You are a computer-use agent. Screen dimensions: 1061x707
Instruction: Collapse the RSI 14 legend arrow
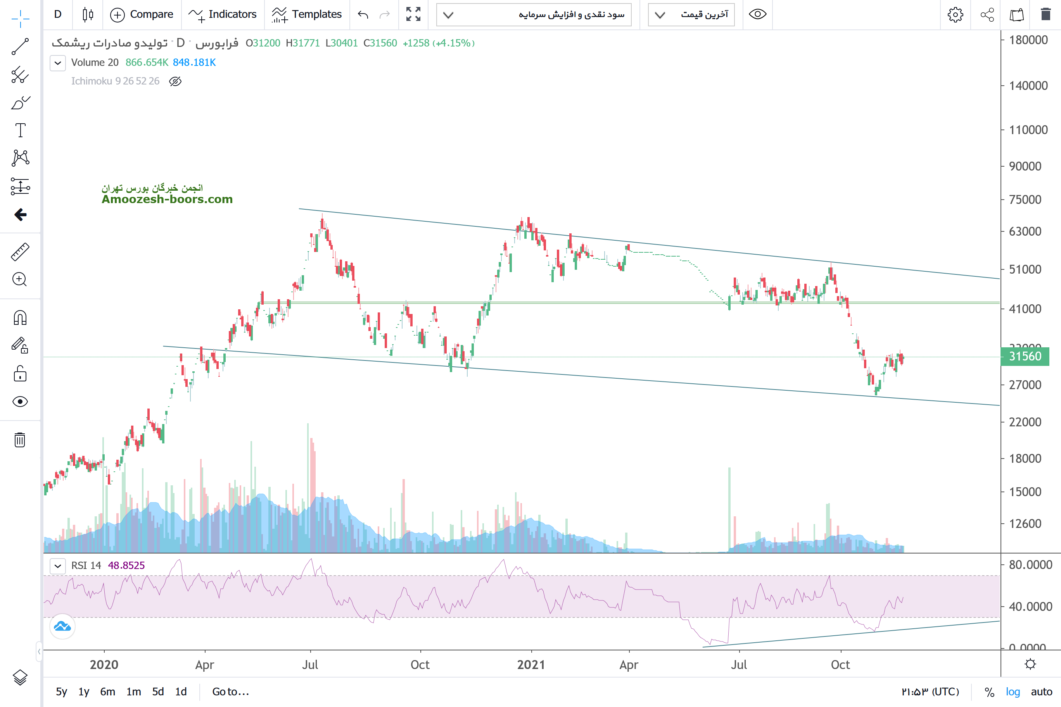click(58, 566)
